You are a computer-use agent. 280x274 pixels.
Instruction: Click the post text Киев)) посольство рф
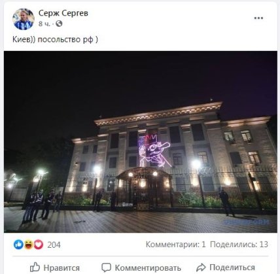[x=55, y=39]
